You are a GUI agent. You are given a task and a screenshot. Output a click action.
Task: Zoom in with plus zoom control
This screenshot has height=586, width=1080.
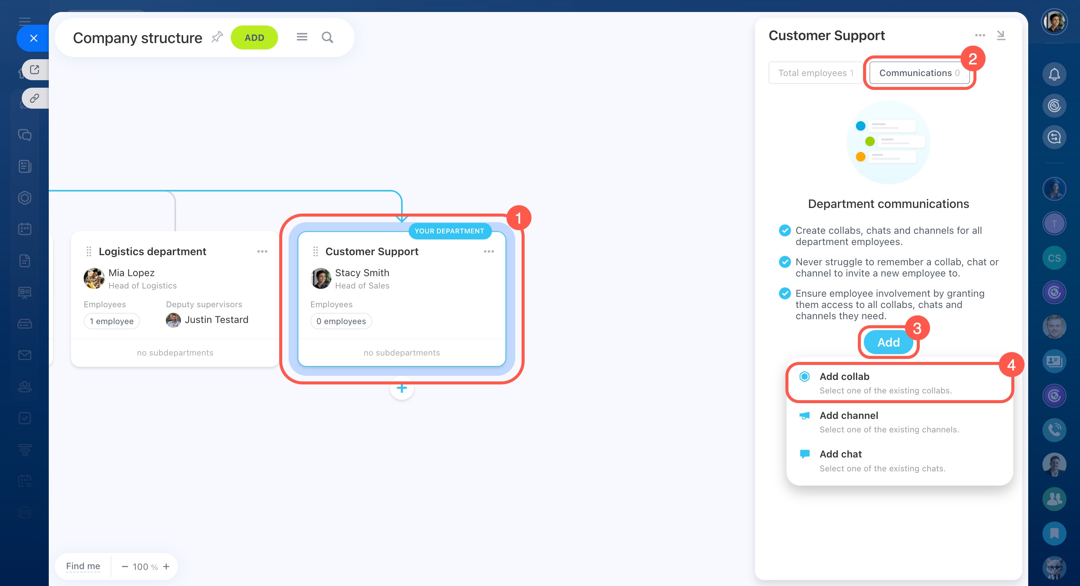tap(167, 566)
